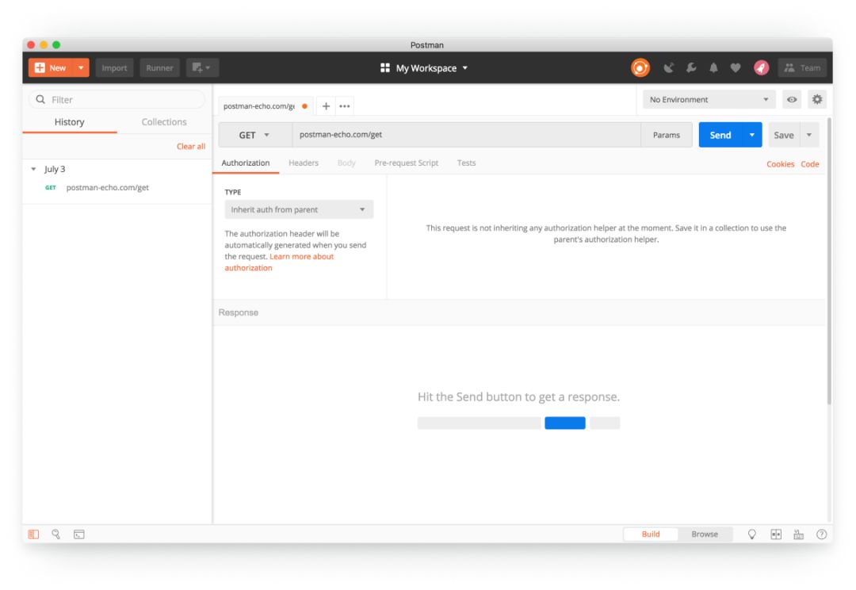Click the vertical scrollbar on right

tap(830, 261)
